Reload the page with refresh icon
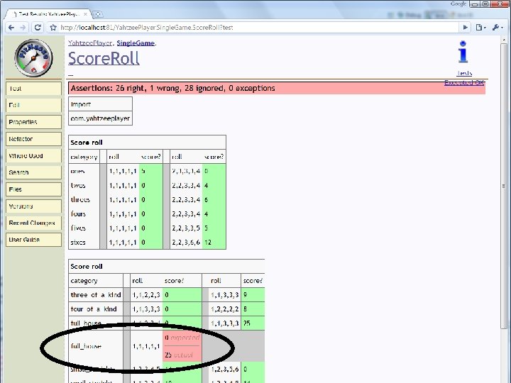Viewport: 511px width, 383px height. click(x=38, y=28)
